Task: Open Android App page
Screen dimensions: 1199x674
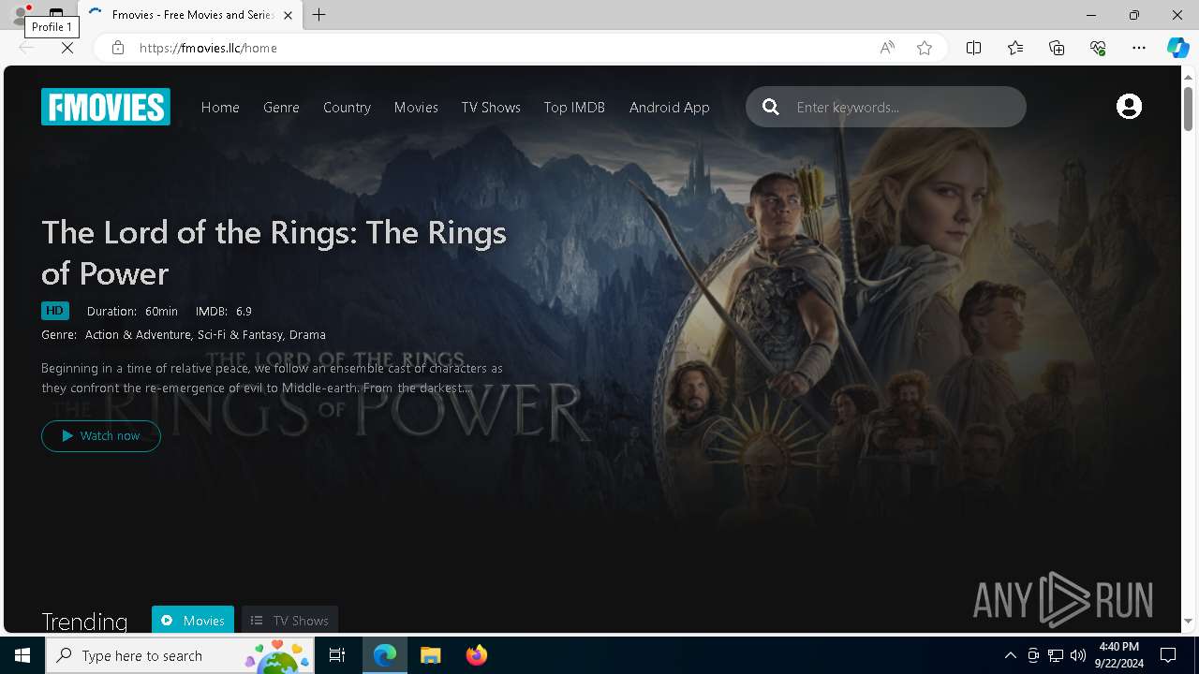Action: pos(669,107)
